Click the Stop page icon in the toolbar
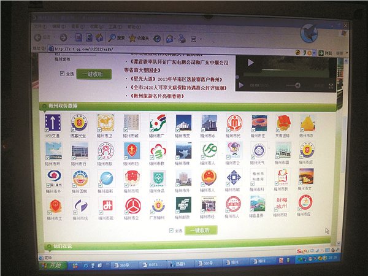Screen dimensions: 368x276 click(x=79, y=37)
